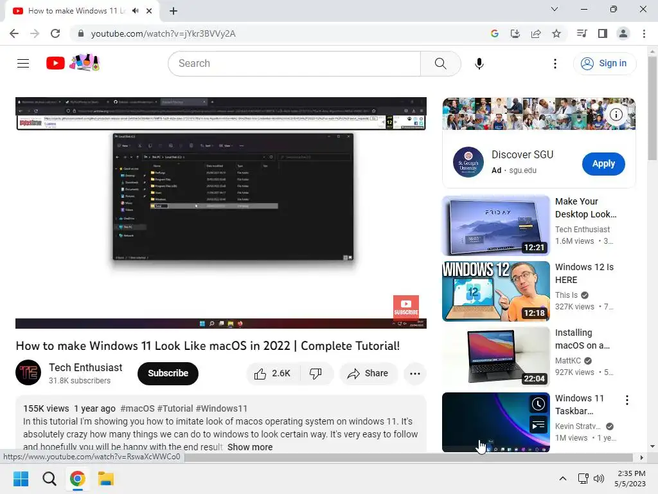Open File Explorer from taskbar
The width and height of the screenshot is (658, 494).
[106, 479]
